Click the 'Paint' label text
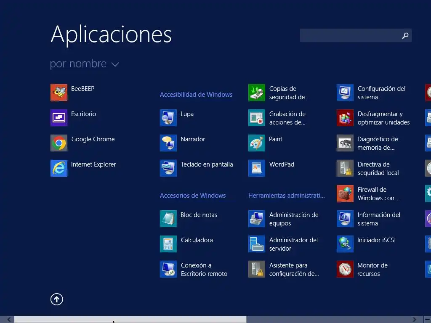The width and height of the screenshot is (431, 323). [276, 139]
